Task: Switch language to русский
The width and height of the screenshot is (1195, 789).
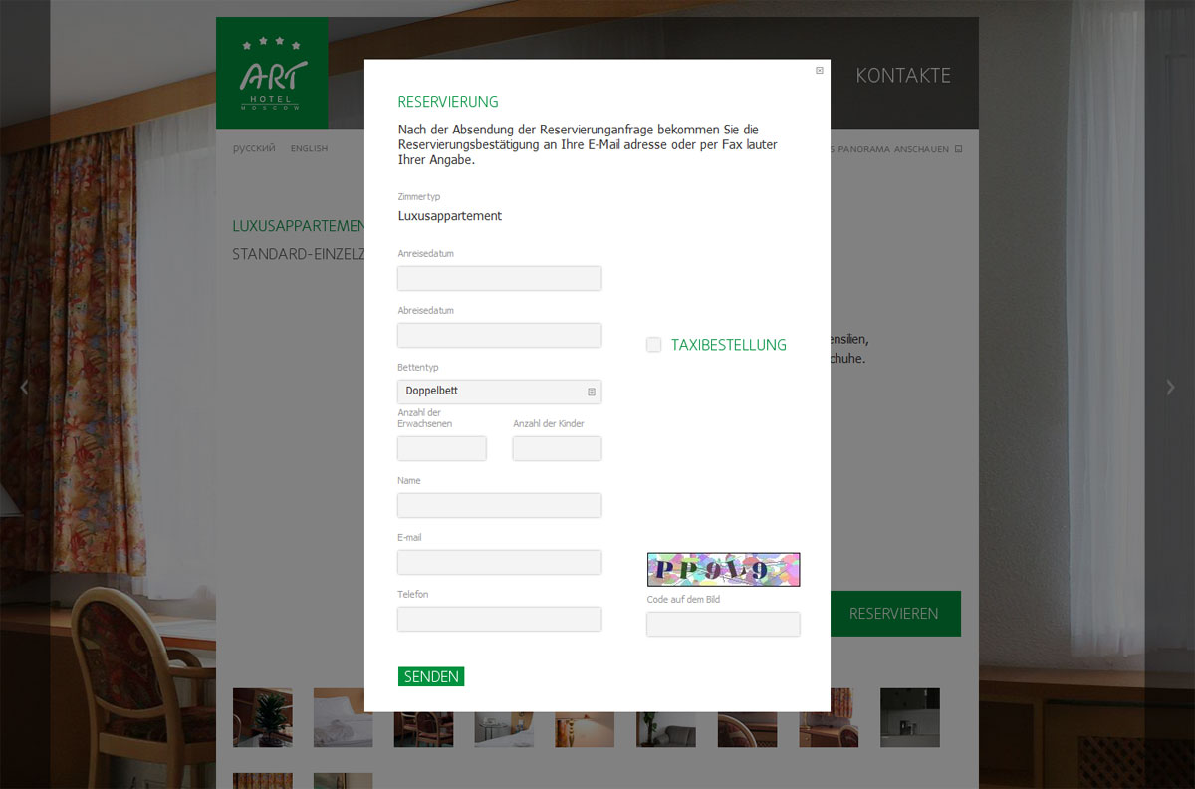Action: pyautogui.click(x=254, y=149)
